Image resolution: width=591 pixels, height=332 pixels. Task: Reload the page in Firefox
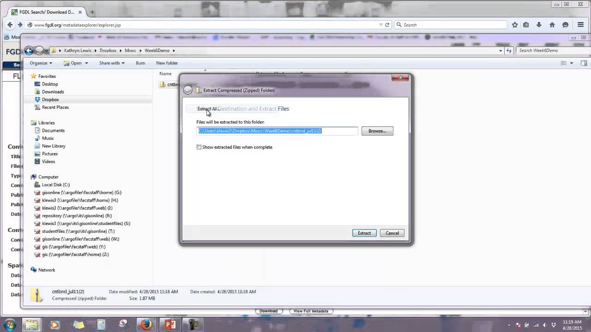click(387, 25)
